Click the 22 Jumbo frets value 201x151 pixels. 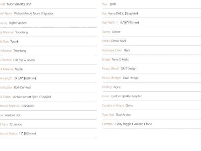(x=16, y=125)
